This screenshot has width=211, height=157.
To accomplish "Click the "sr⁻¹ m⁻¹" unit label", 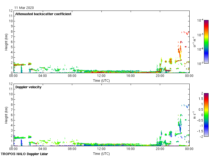I will coord(194,42).
